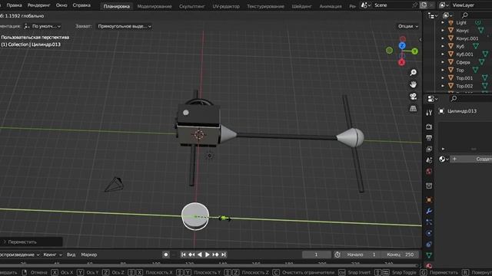Open the Modifiers blue wrench icon

pos(429,212)
